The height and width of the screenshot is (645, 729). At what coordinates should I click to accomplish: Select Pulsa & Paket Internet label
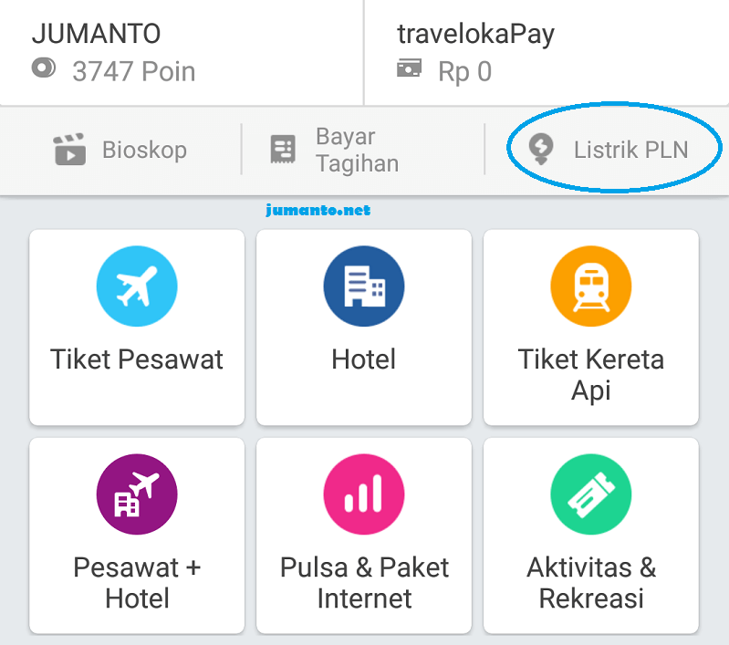[364, 583]
